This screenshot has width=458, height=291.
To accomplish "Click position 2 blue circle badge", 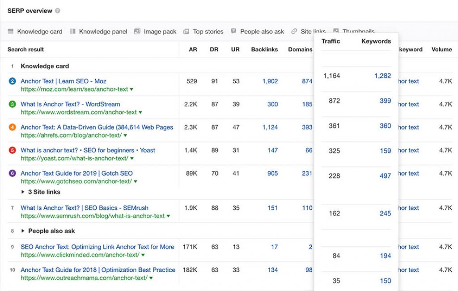I will click(x=12, y=81).
